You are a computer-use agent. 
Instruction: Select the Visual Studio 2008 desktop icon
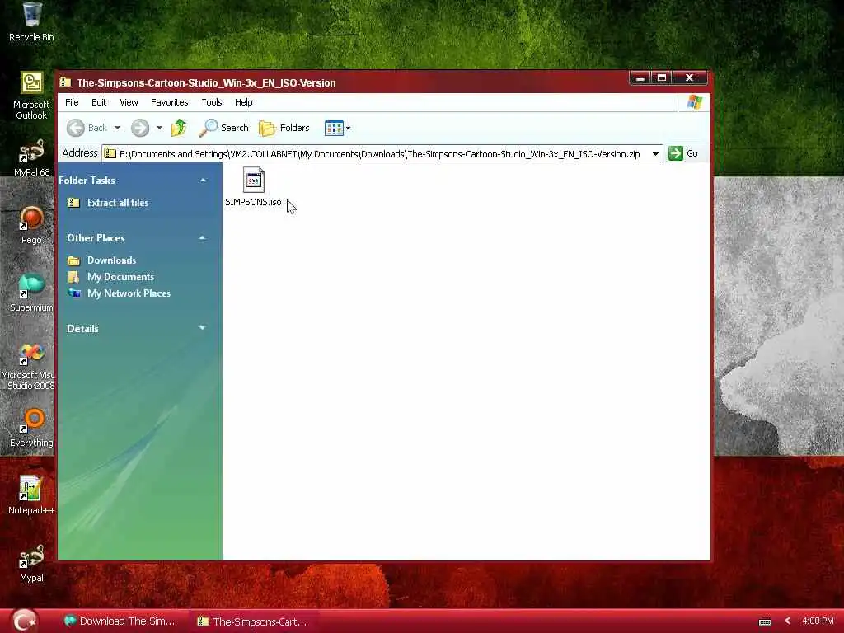31,354
